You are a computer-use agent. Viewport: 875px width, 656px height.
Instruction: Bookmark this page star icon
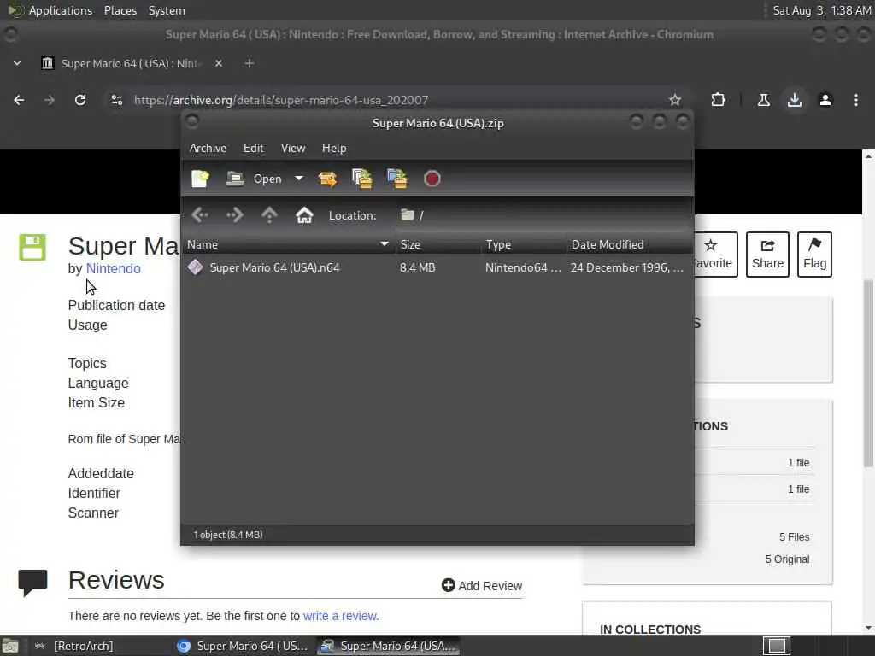coord(675,100)
